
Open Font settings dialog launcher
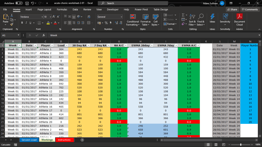click(60, 29)
